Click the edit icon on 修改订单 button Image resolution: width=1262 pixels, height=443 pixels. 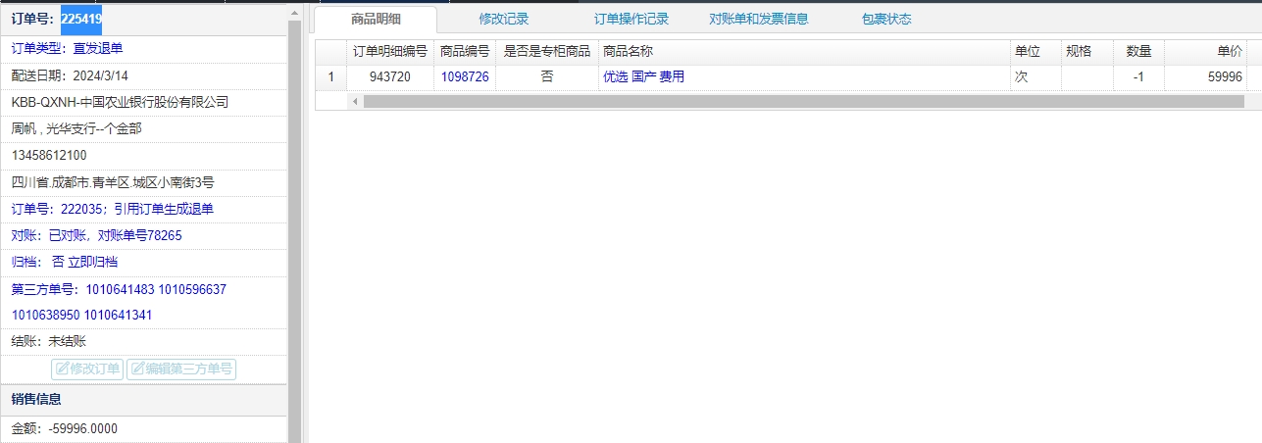click(63, 369)
